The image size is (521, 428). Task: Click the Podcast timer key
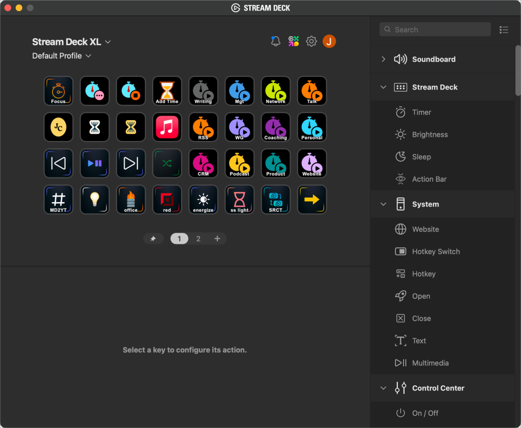coord(239,163)
